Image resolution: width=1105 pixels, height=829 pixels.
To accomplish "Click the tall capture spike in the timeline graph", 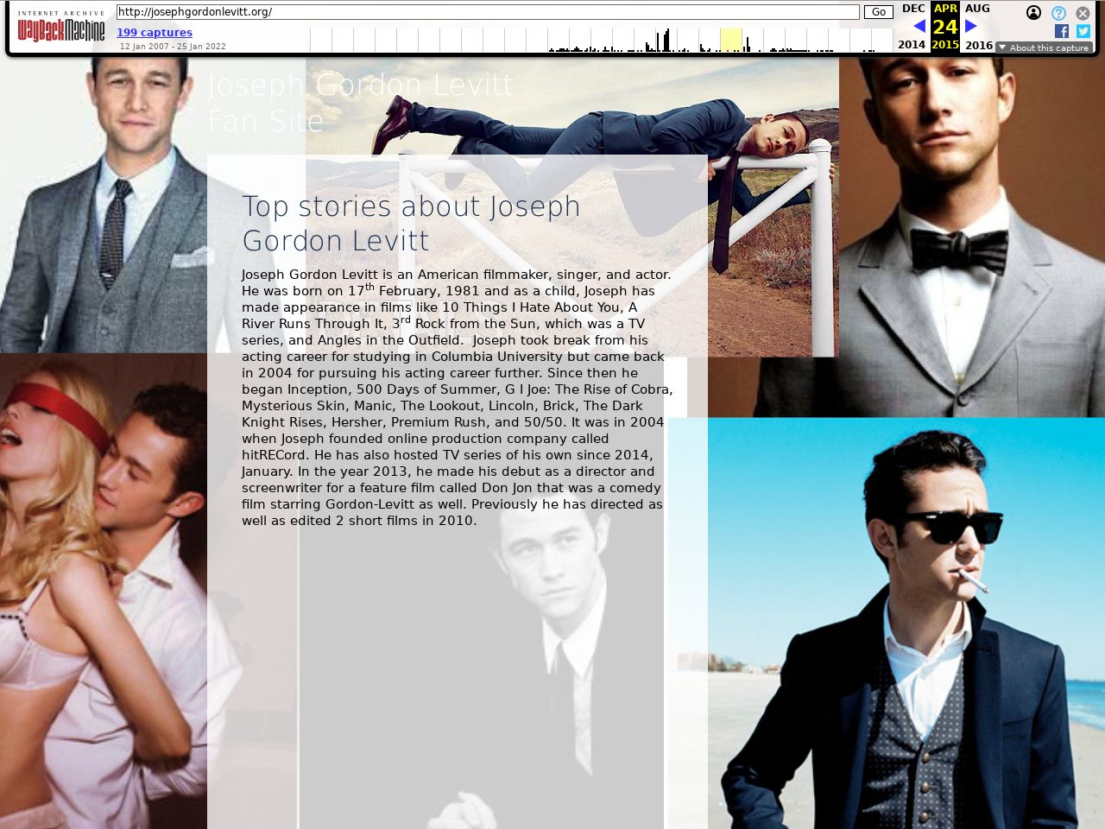I will 666,41.
